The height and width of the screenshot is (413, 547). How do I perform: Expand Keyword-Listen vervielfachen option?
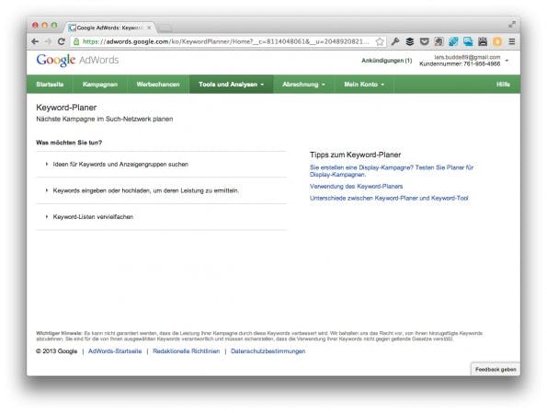click(x=90, y=216)
